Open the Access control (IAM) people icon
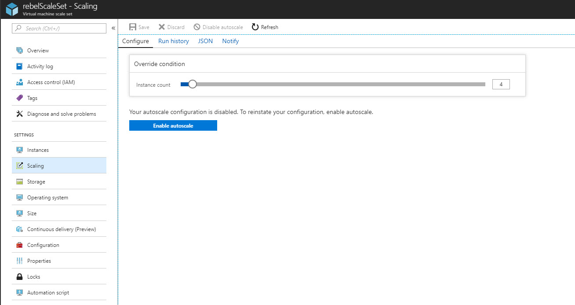 [x=19, y=82]
